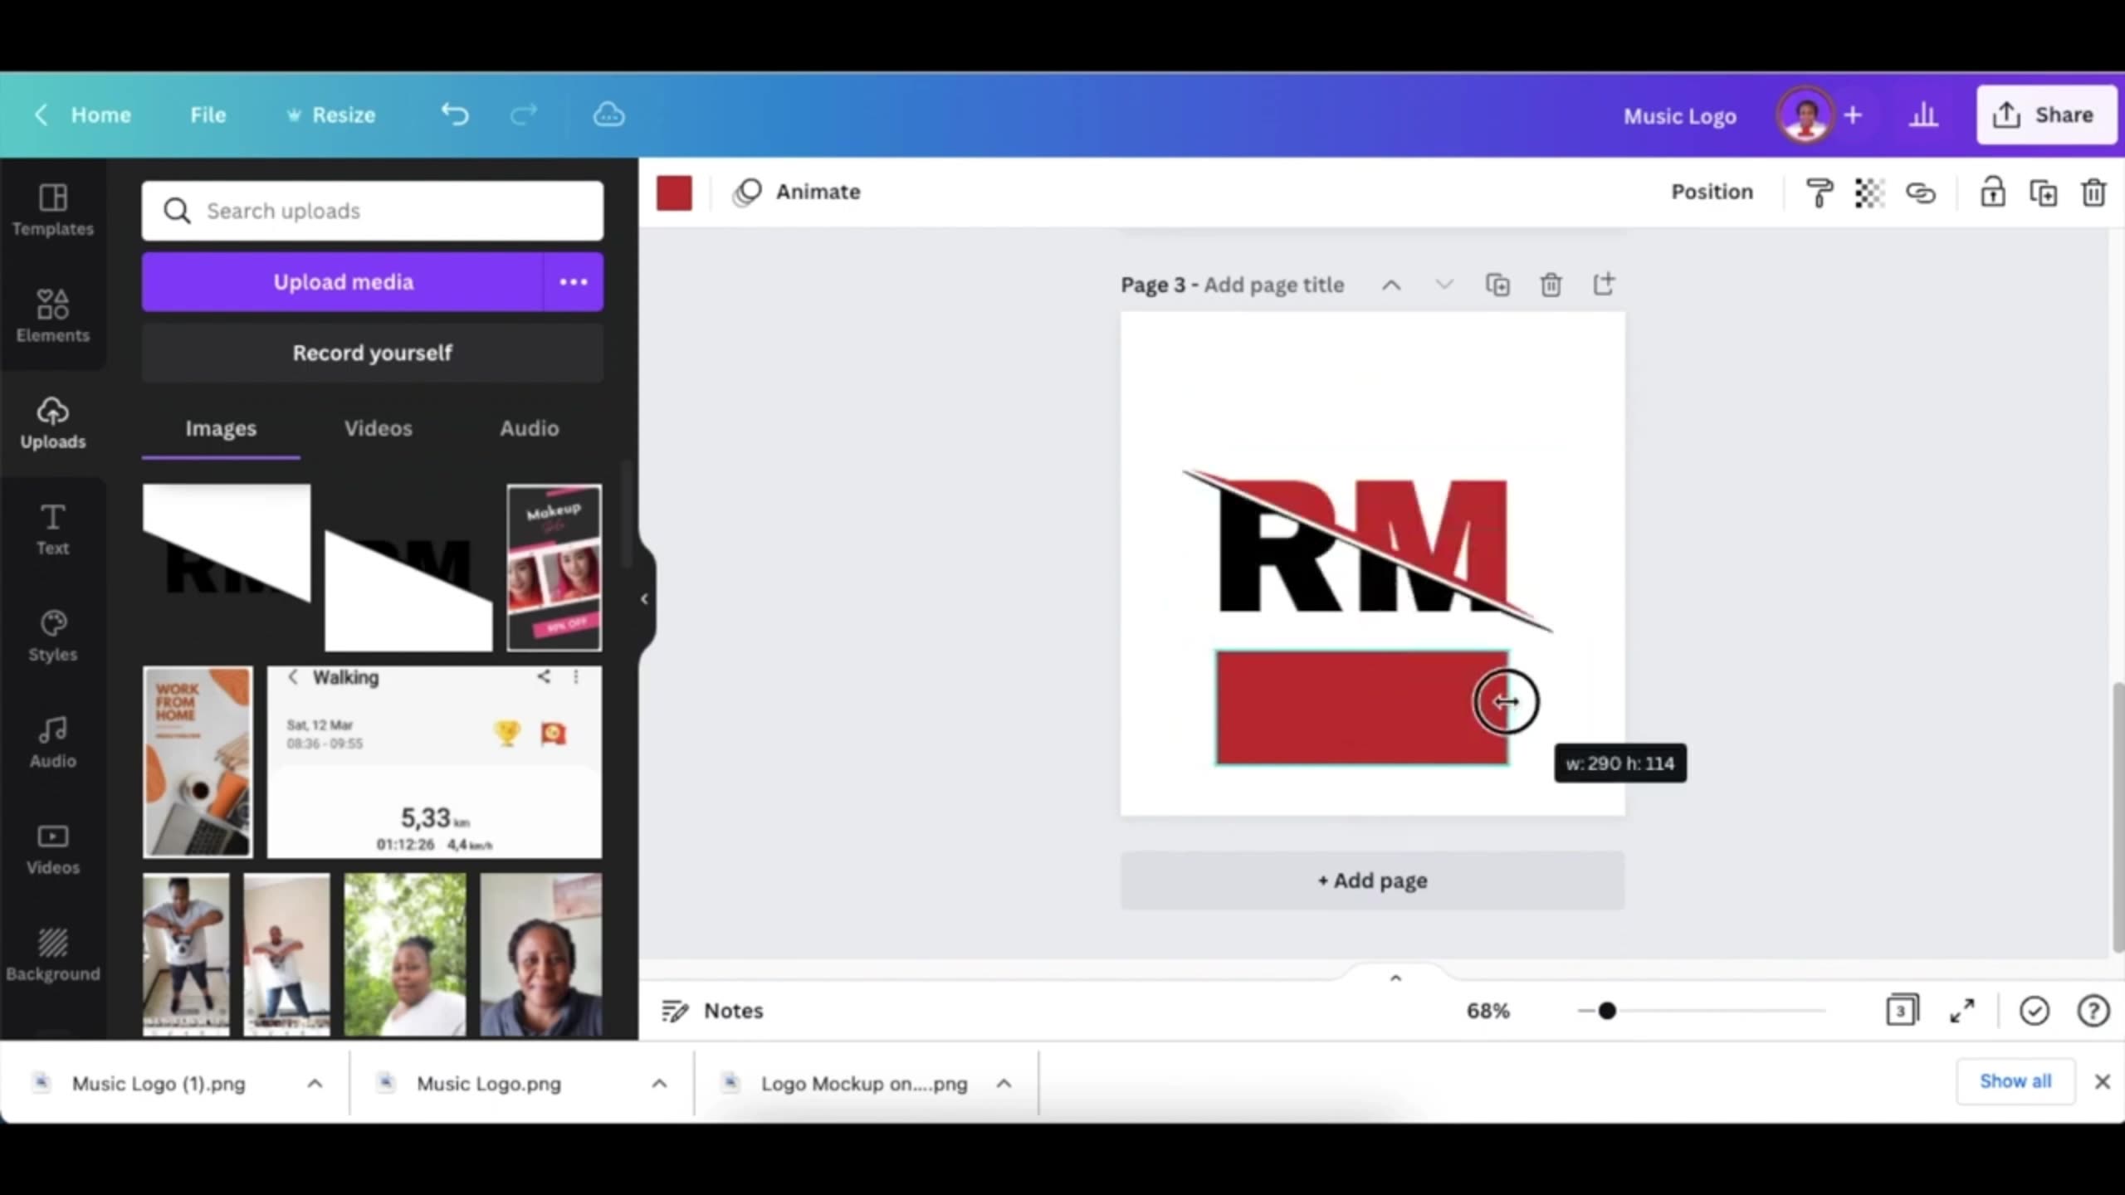
Task: Open the copy style paint roller
Action: (1819, 193)
